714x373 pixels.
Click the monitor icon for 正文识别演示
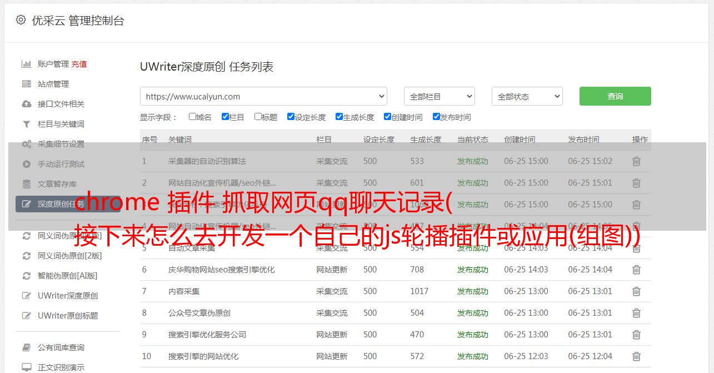pos(26,367)
